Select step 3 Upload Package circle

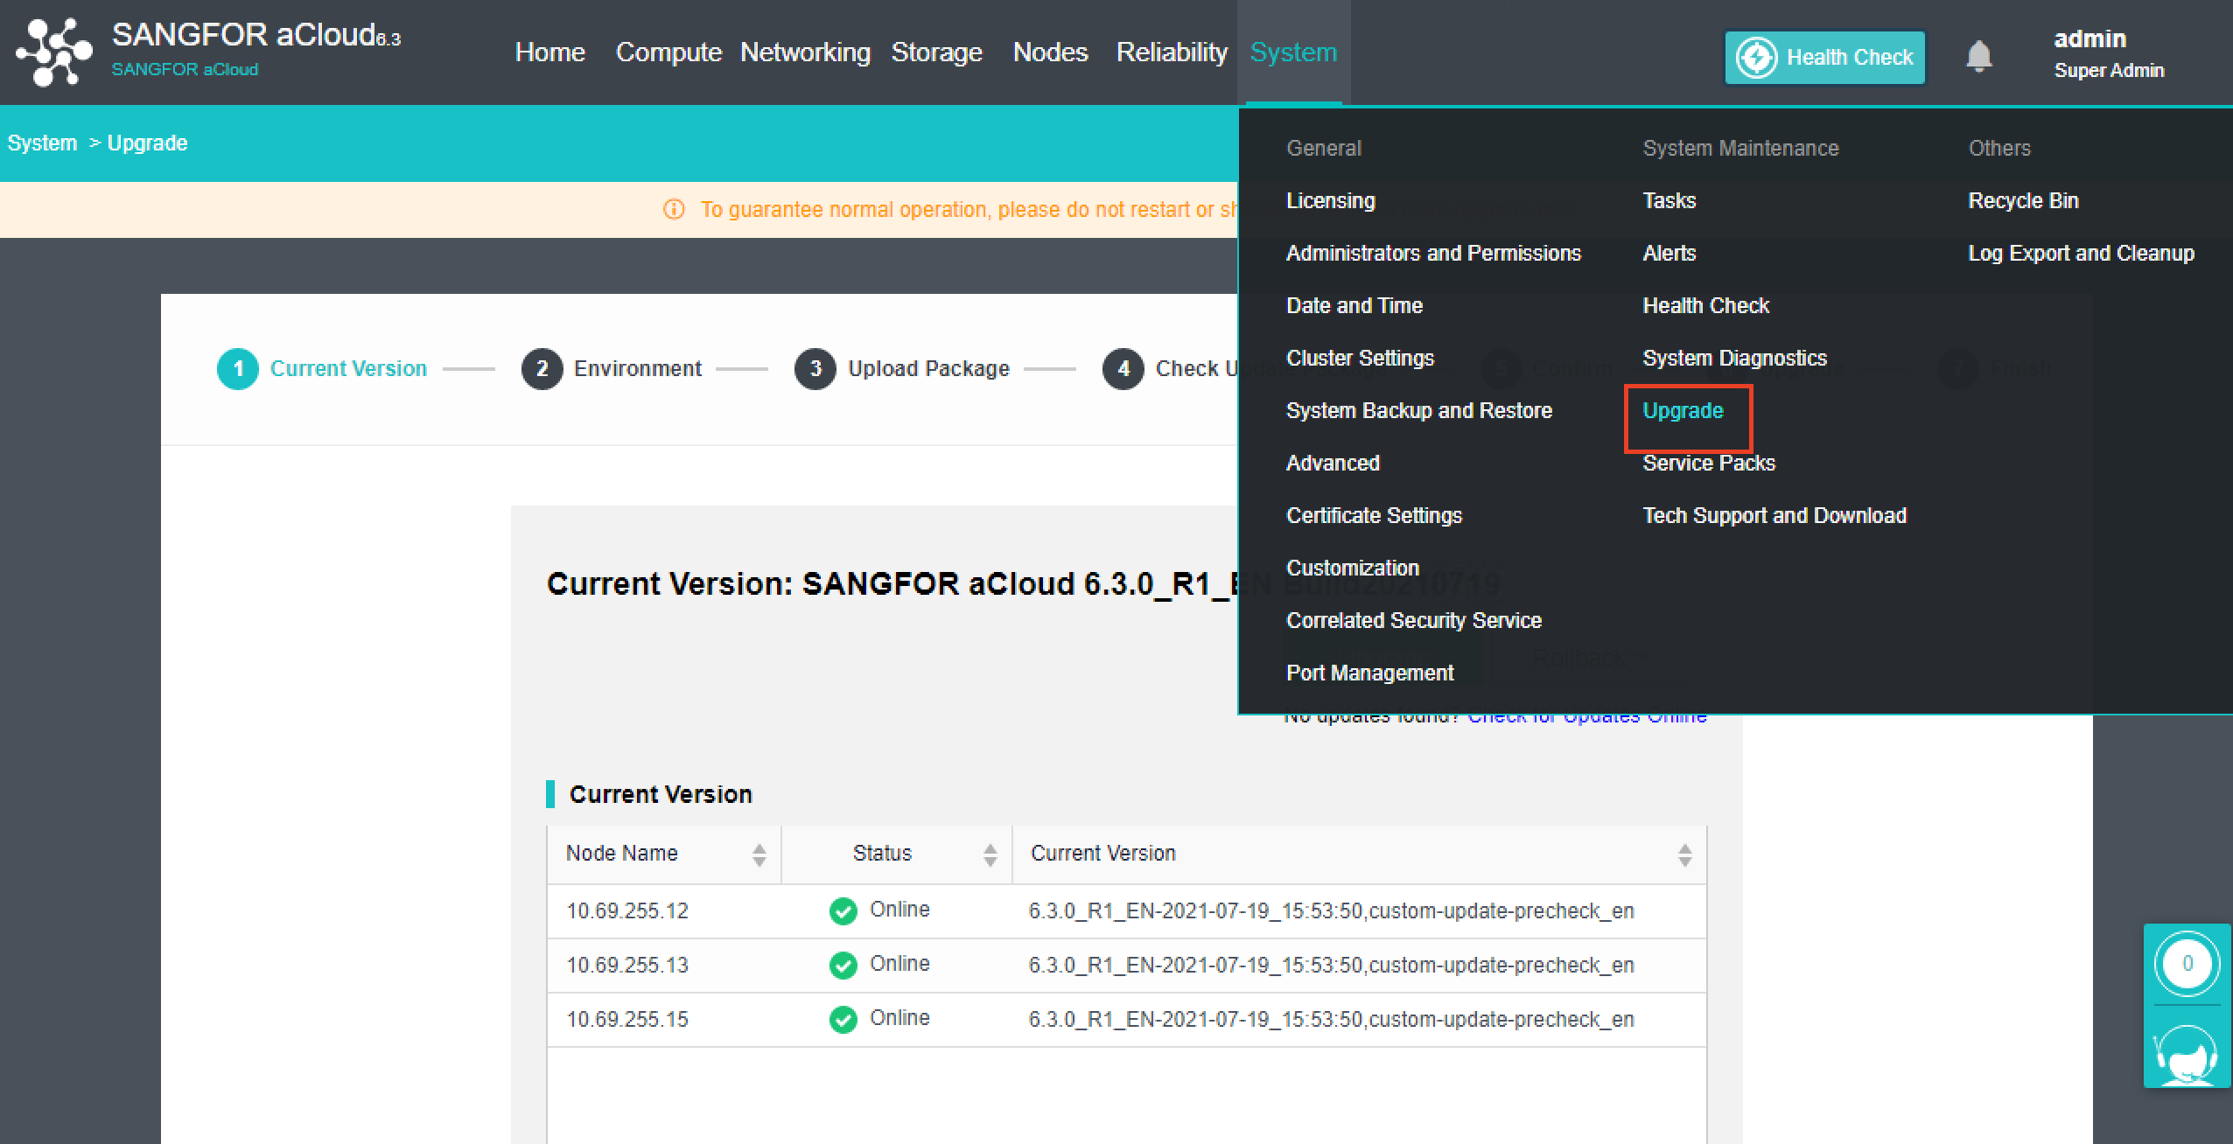[x=815, y=369]
